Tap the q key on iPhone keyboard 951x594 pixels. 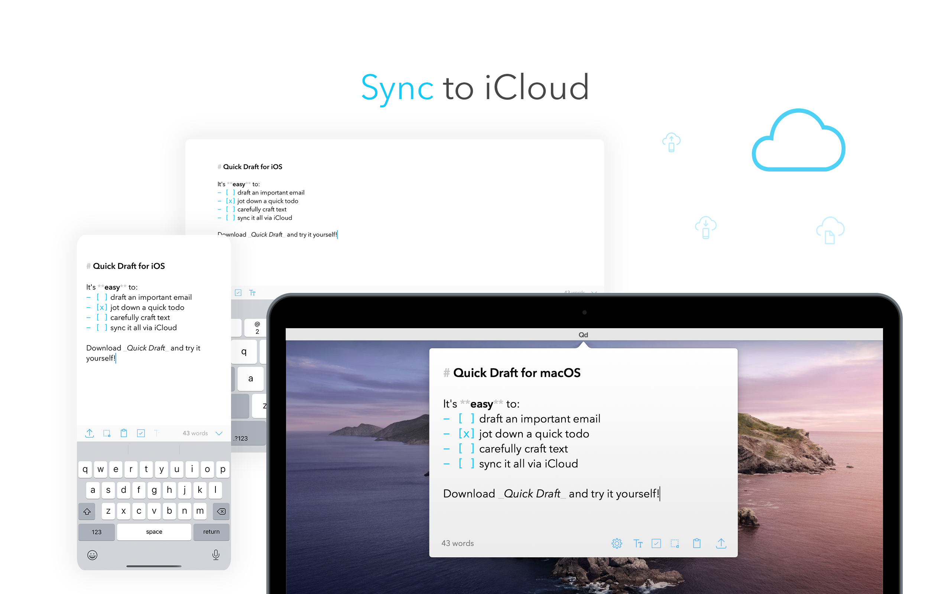coord(85,470)
